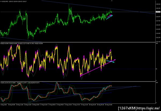Image resolution: width=161 pixels, height=111 pixels.
Task: Click the 1116.20 price scale label
Action: click(158, 25)
